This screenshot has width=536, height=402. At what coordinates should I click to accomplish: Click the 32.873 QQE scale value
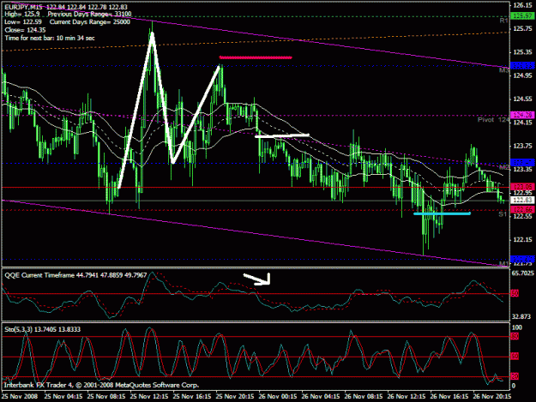coord(521,316)
